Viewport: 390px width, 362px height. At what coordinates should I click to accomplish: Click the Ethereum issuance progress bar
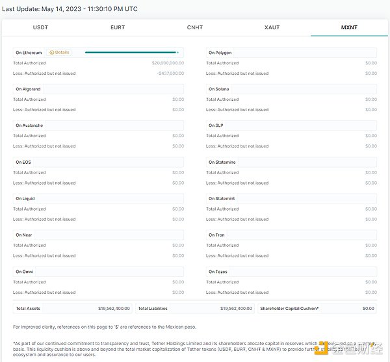pyautogui.click(x=131, y=53)
